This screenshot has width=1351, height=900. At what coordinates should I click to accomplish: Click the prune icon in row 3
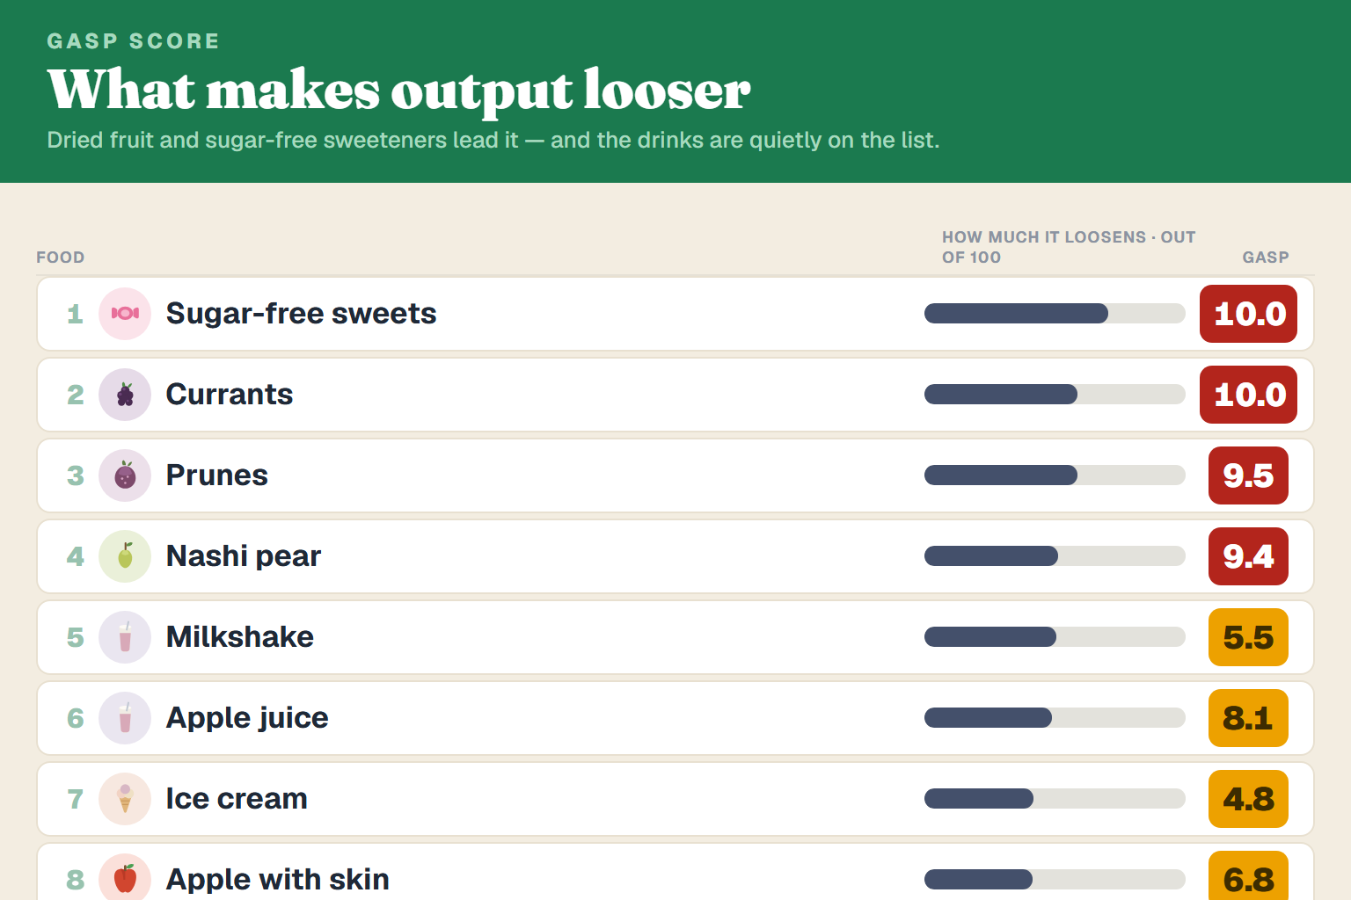point(125,475)
